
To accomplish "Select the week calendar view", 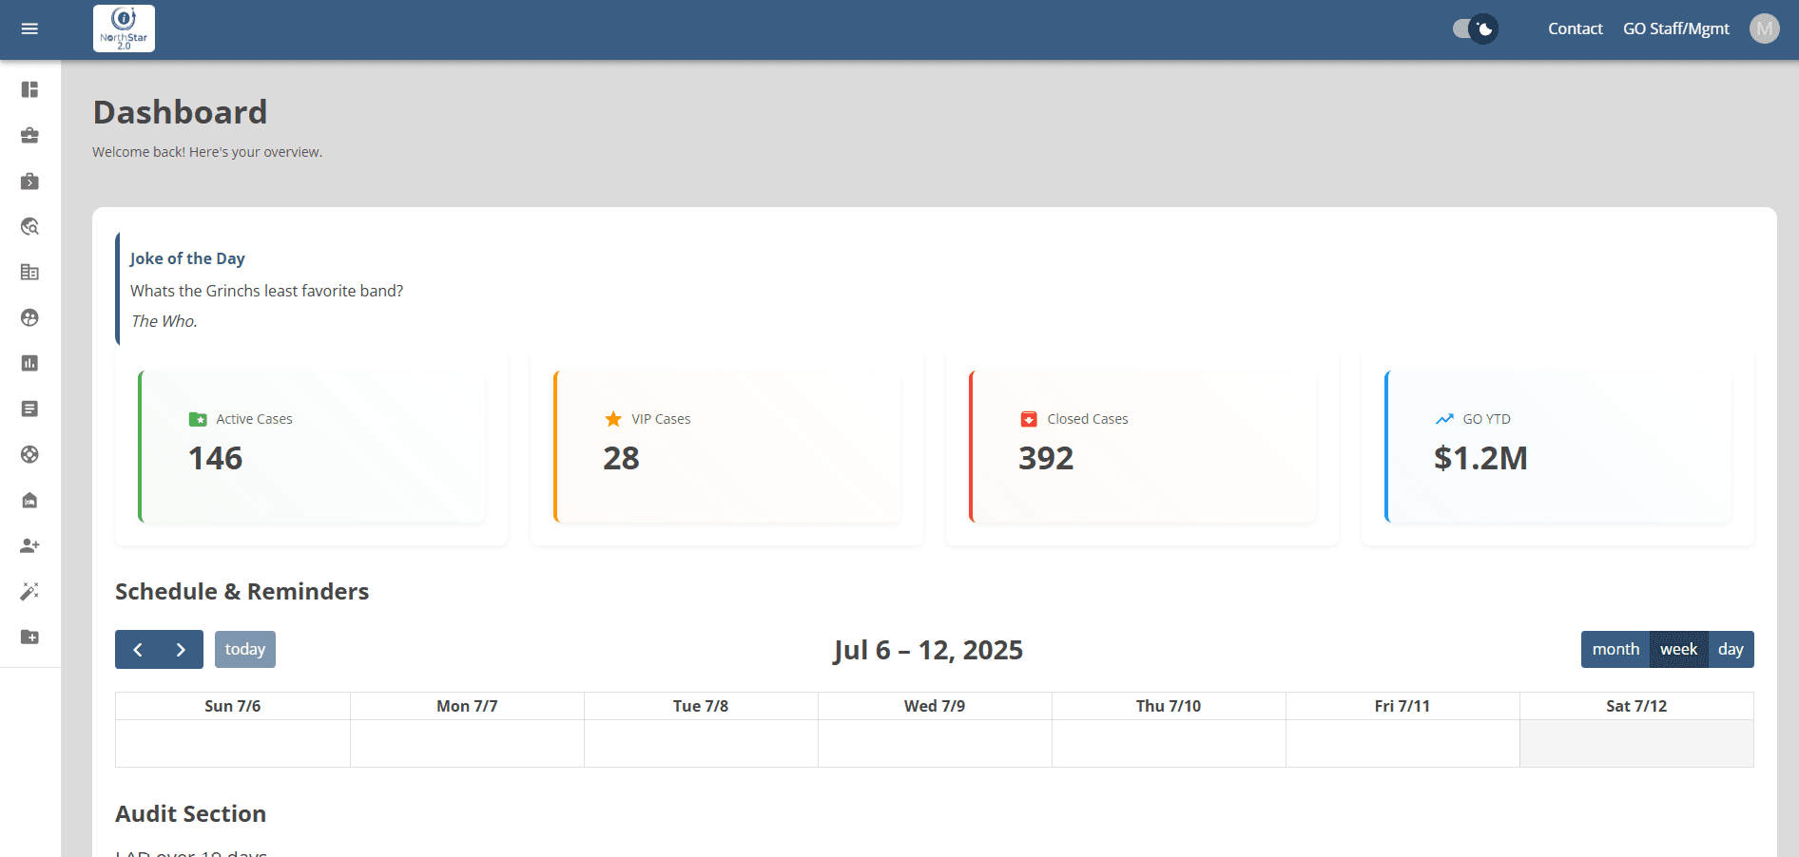I will tap(1678, 650).
